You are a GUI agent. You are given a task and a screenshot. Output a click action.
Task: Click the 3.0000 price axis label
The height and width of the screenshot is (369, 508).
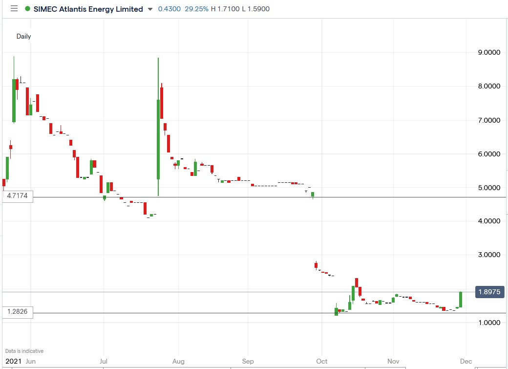(489, 255)
